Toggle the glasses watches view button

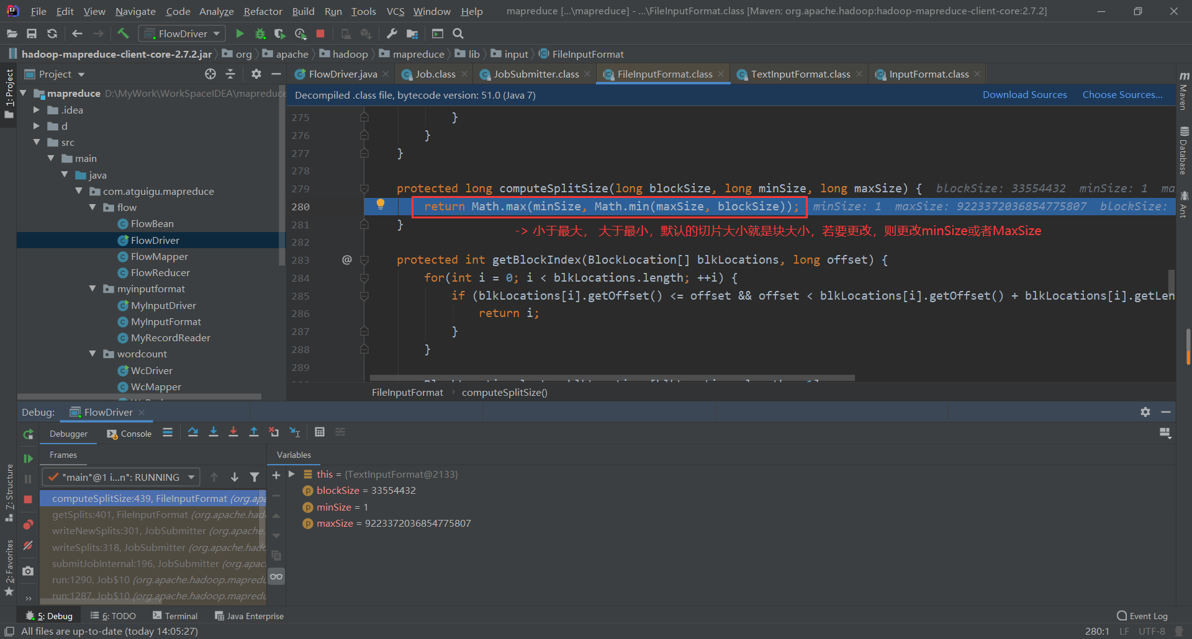click(276, 576)
